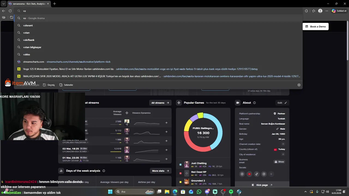Click the taskbar 'Ara' search box
The width and height of the screenshot is (349, 196).
[x=135, y=192]
